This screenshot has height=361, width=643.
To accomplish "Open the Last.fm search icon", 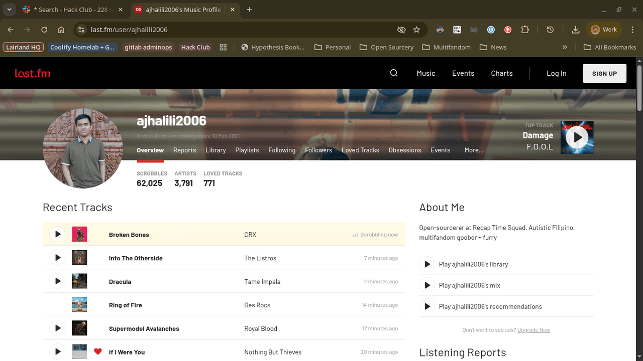I will 394,73.
